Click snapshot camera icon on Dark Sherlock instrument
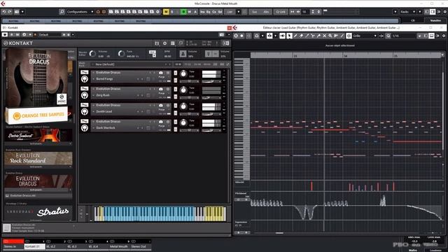The width and height of the screenshot is (448, 252). (161, 121)
